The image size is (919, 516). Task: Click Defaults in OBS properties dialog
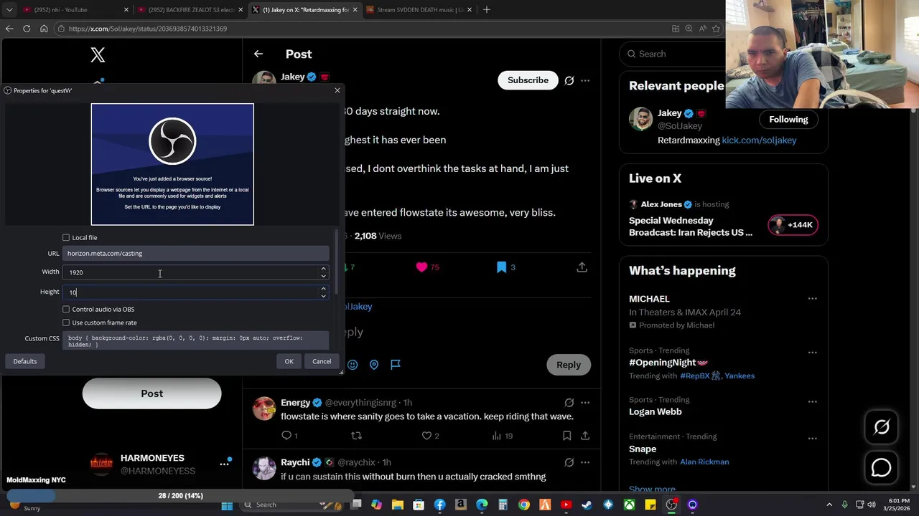(x=24, y=361)
